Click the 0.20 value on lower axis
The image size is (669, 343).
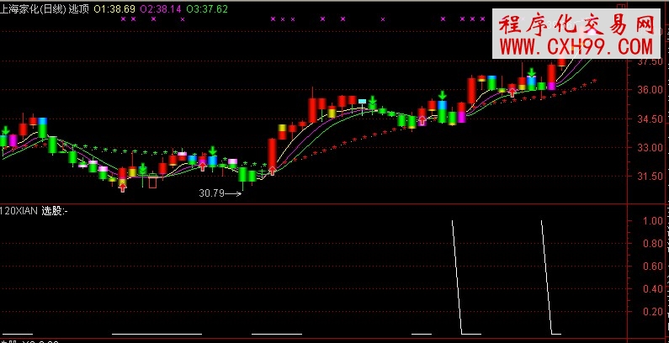[x=651, y=311]
